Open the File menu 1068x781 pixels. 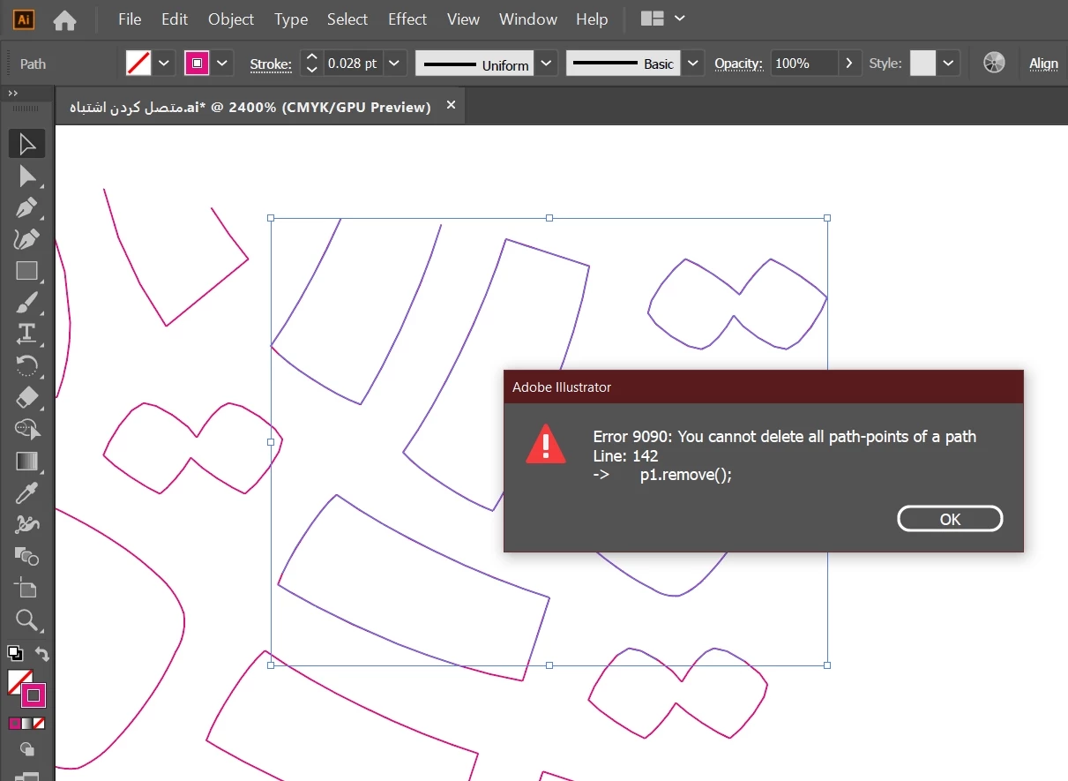pos(130,19)
